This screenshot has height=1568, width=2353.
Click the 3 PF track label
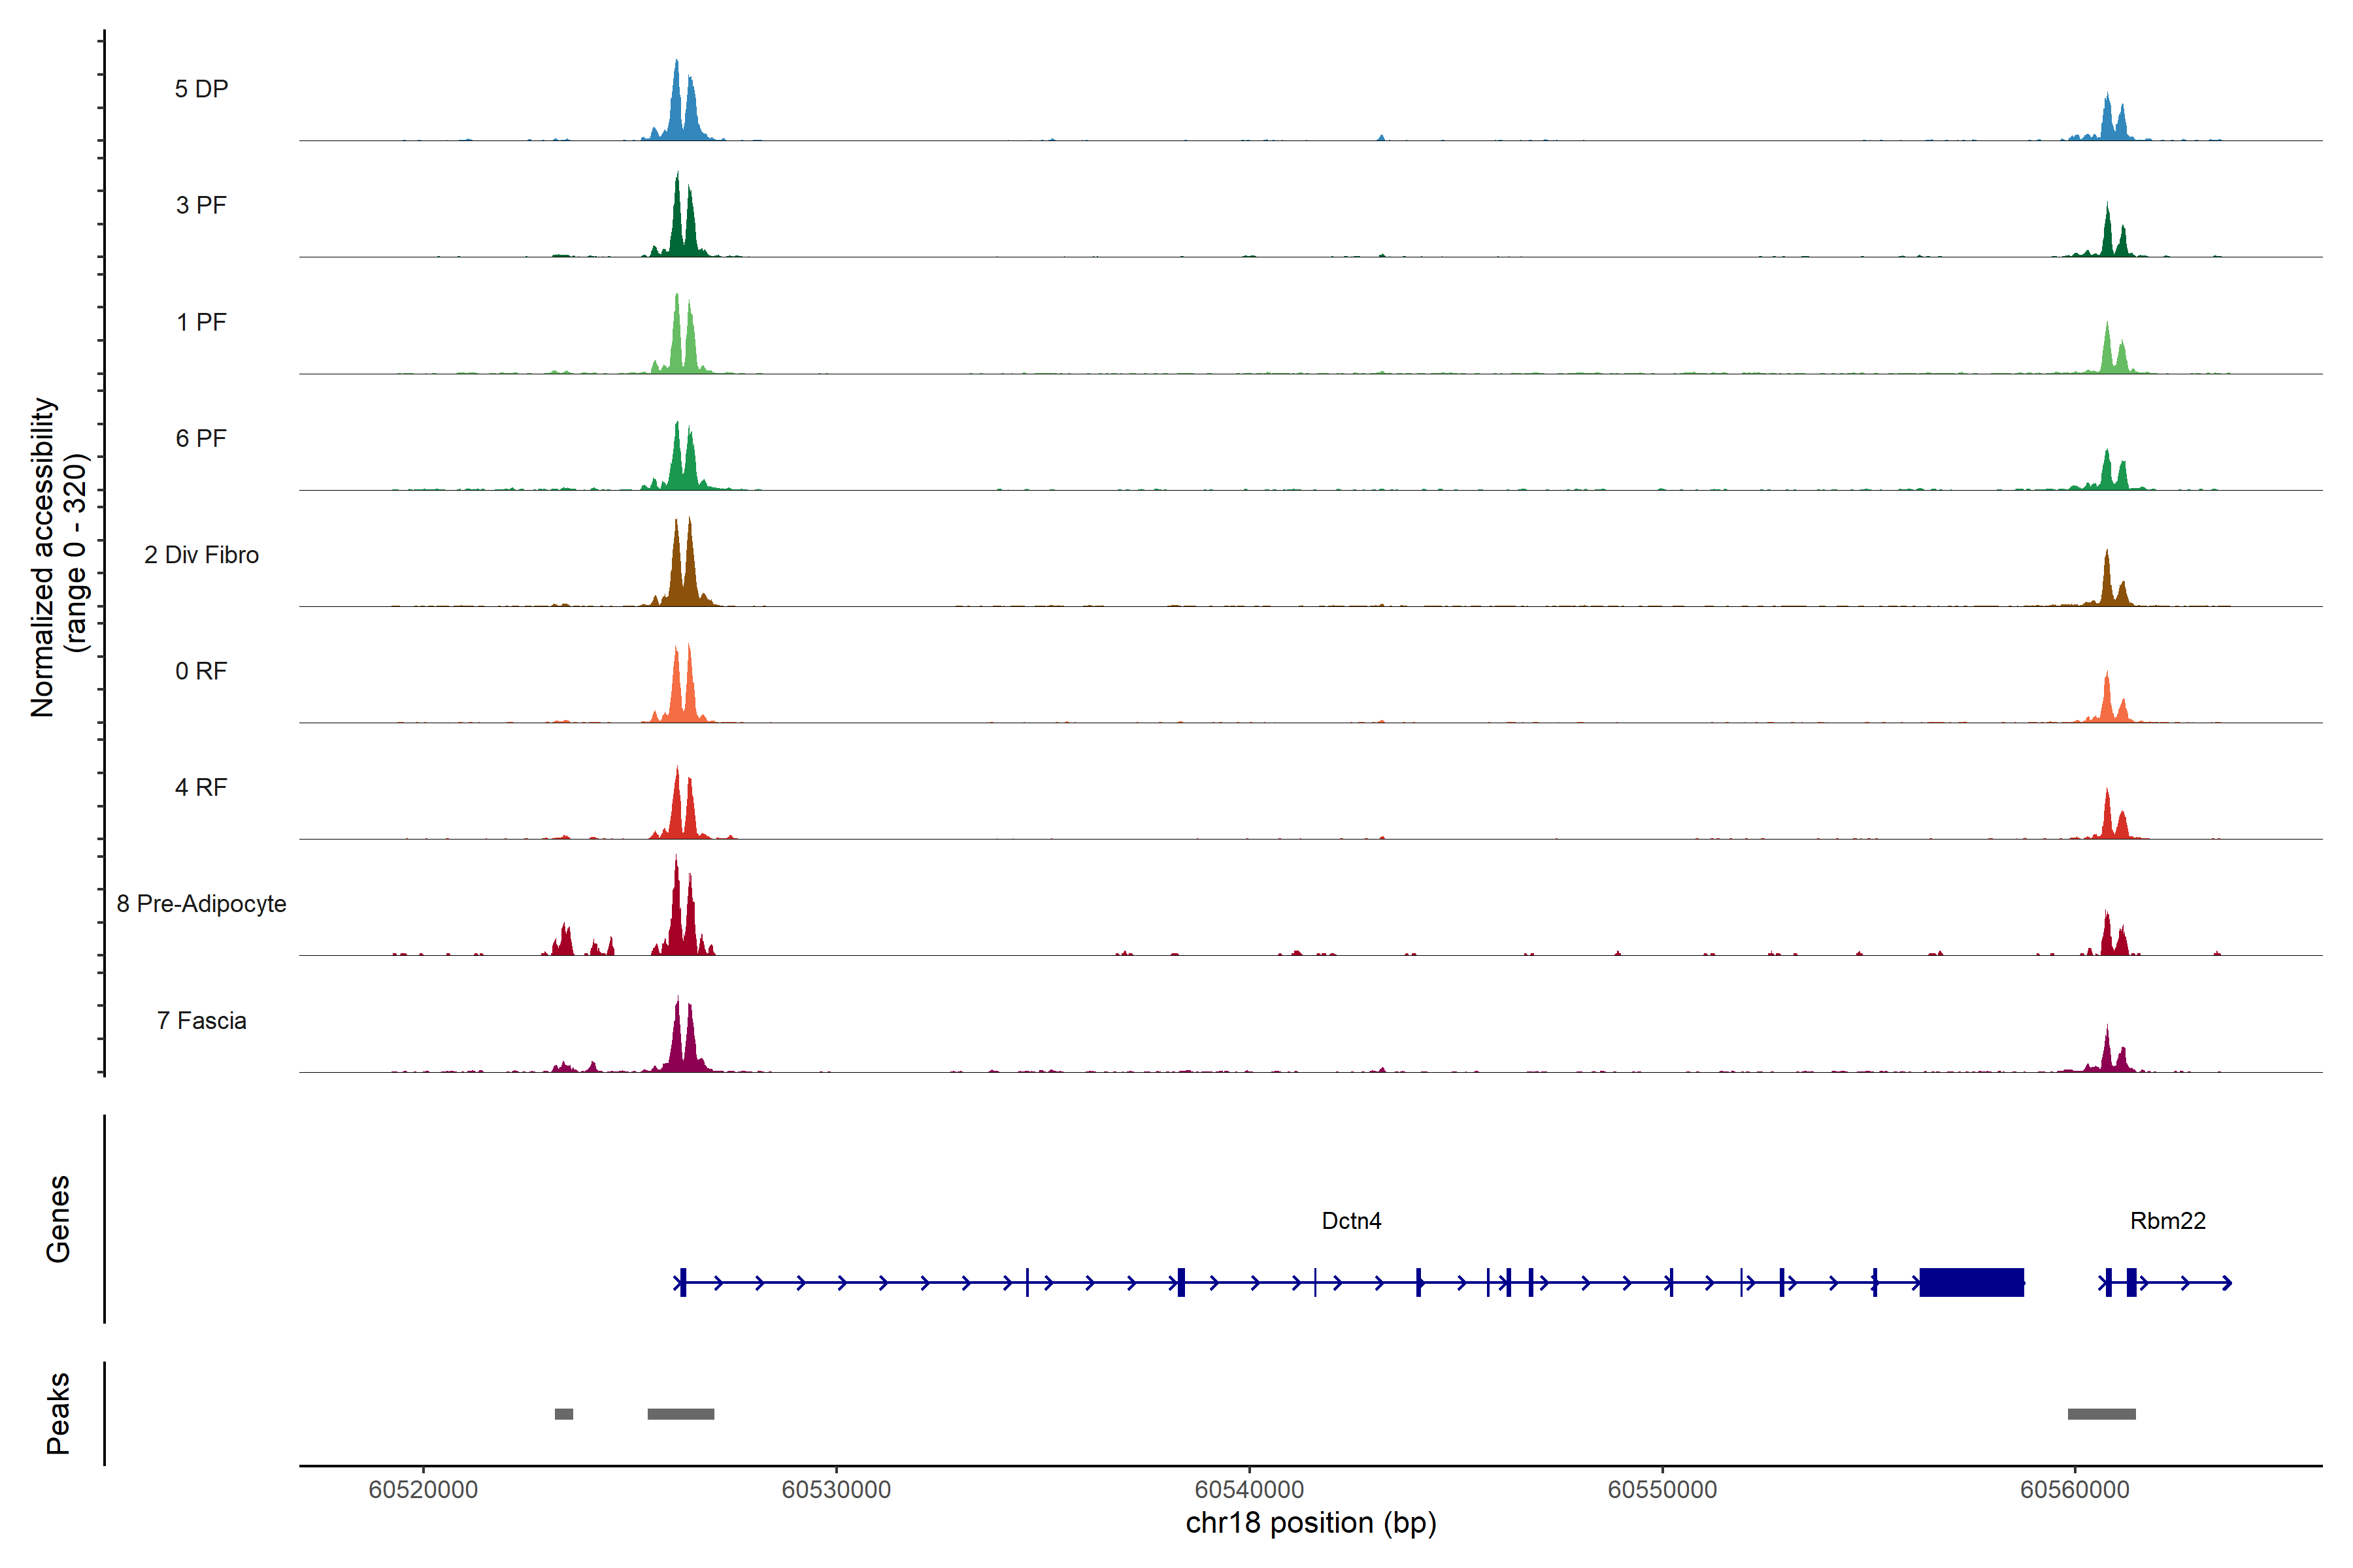tap(201, 205)
